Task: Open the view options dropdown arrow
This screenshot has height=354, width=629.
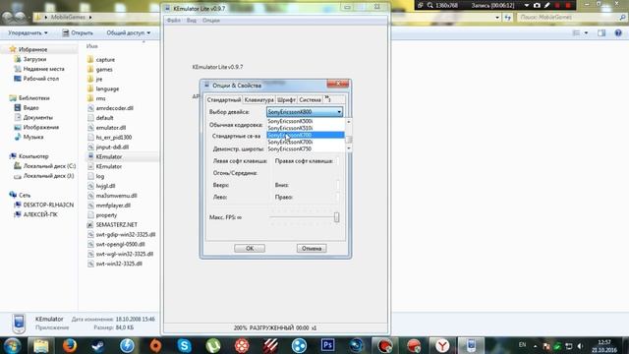Action: (586, 32)
